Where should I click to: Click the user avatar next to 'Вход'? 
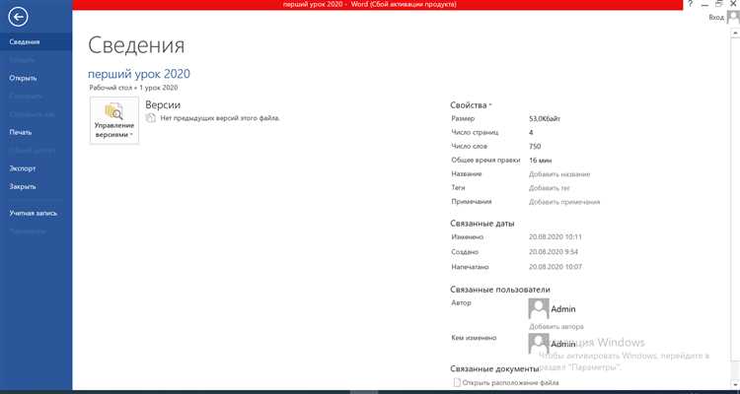click(x=733, y=17)
